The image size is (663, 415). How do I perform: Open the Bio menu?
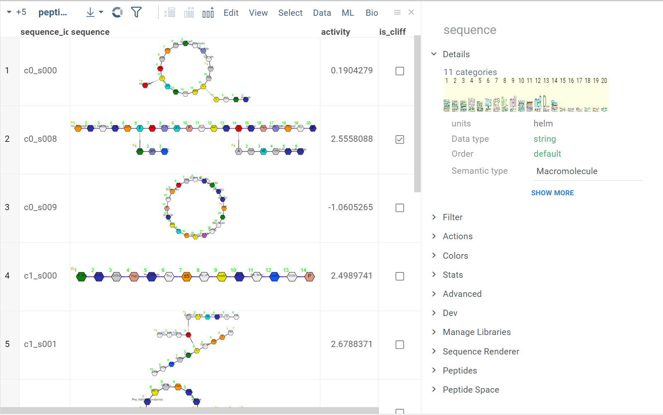[x=371, y=13]
